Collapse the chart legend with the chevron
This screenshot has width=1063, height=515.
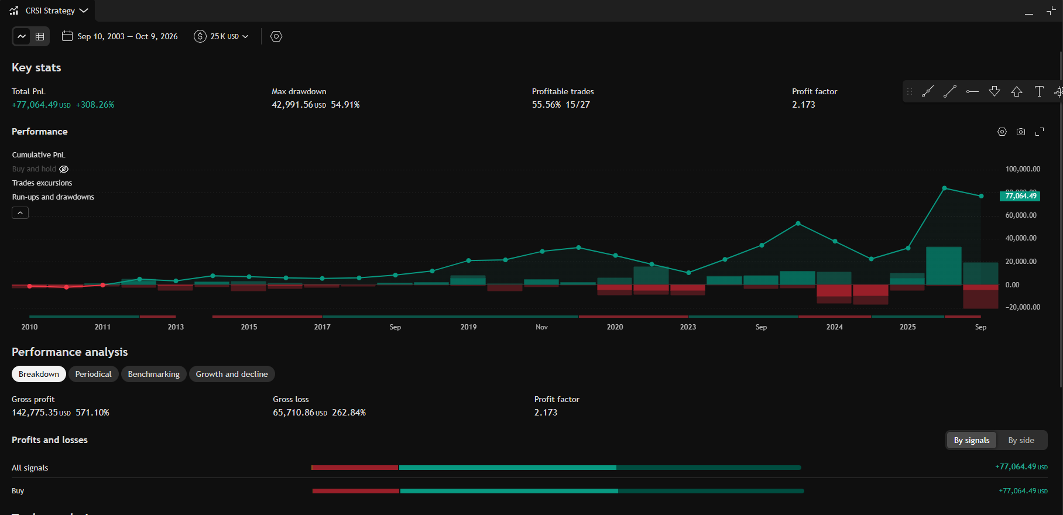coord(20,213)
